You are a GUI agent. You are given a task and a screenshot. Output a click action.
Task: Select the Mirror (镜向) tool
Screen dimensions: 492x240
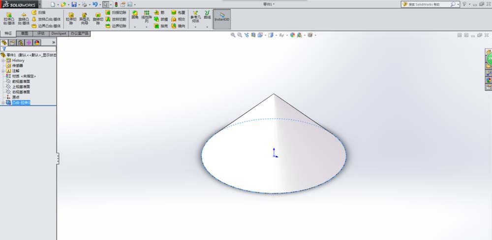(x=178, y=26)
